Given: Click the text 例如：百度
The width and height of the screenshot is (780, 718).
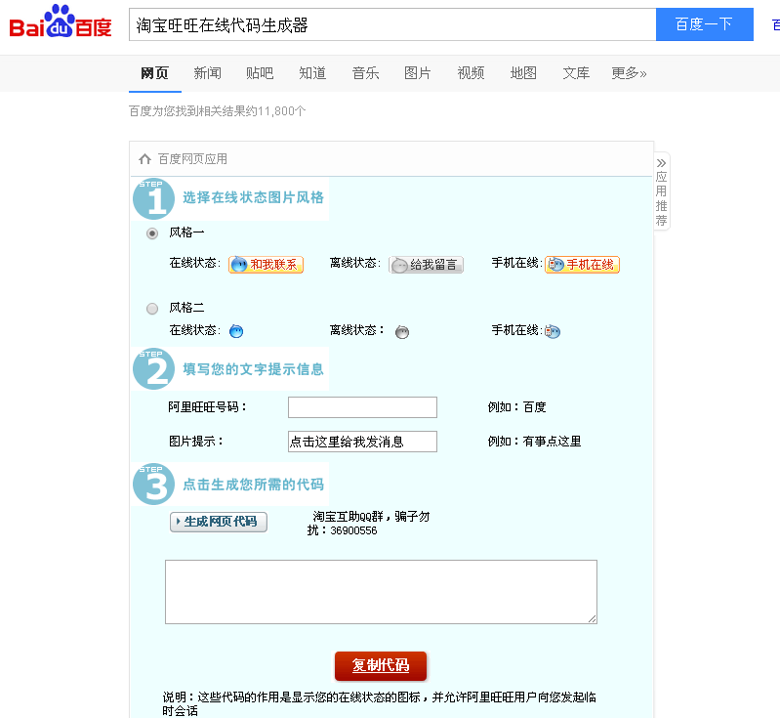Looking at the screenshot, I should 516,407.
